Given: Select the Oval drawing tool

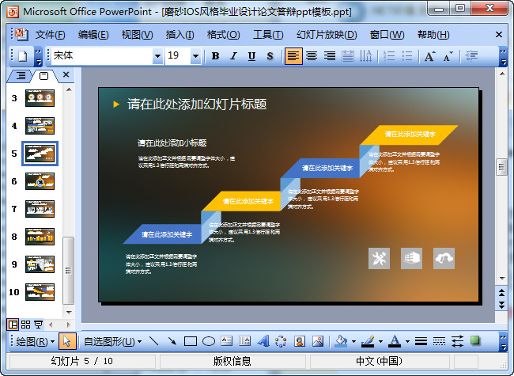Looking at the screenshot, I should pos(209,341).
